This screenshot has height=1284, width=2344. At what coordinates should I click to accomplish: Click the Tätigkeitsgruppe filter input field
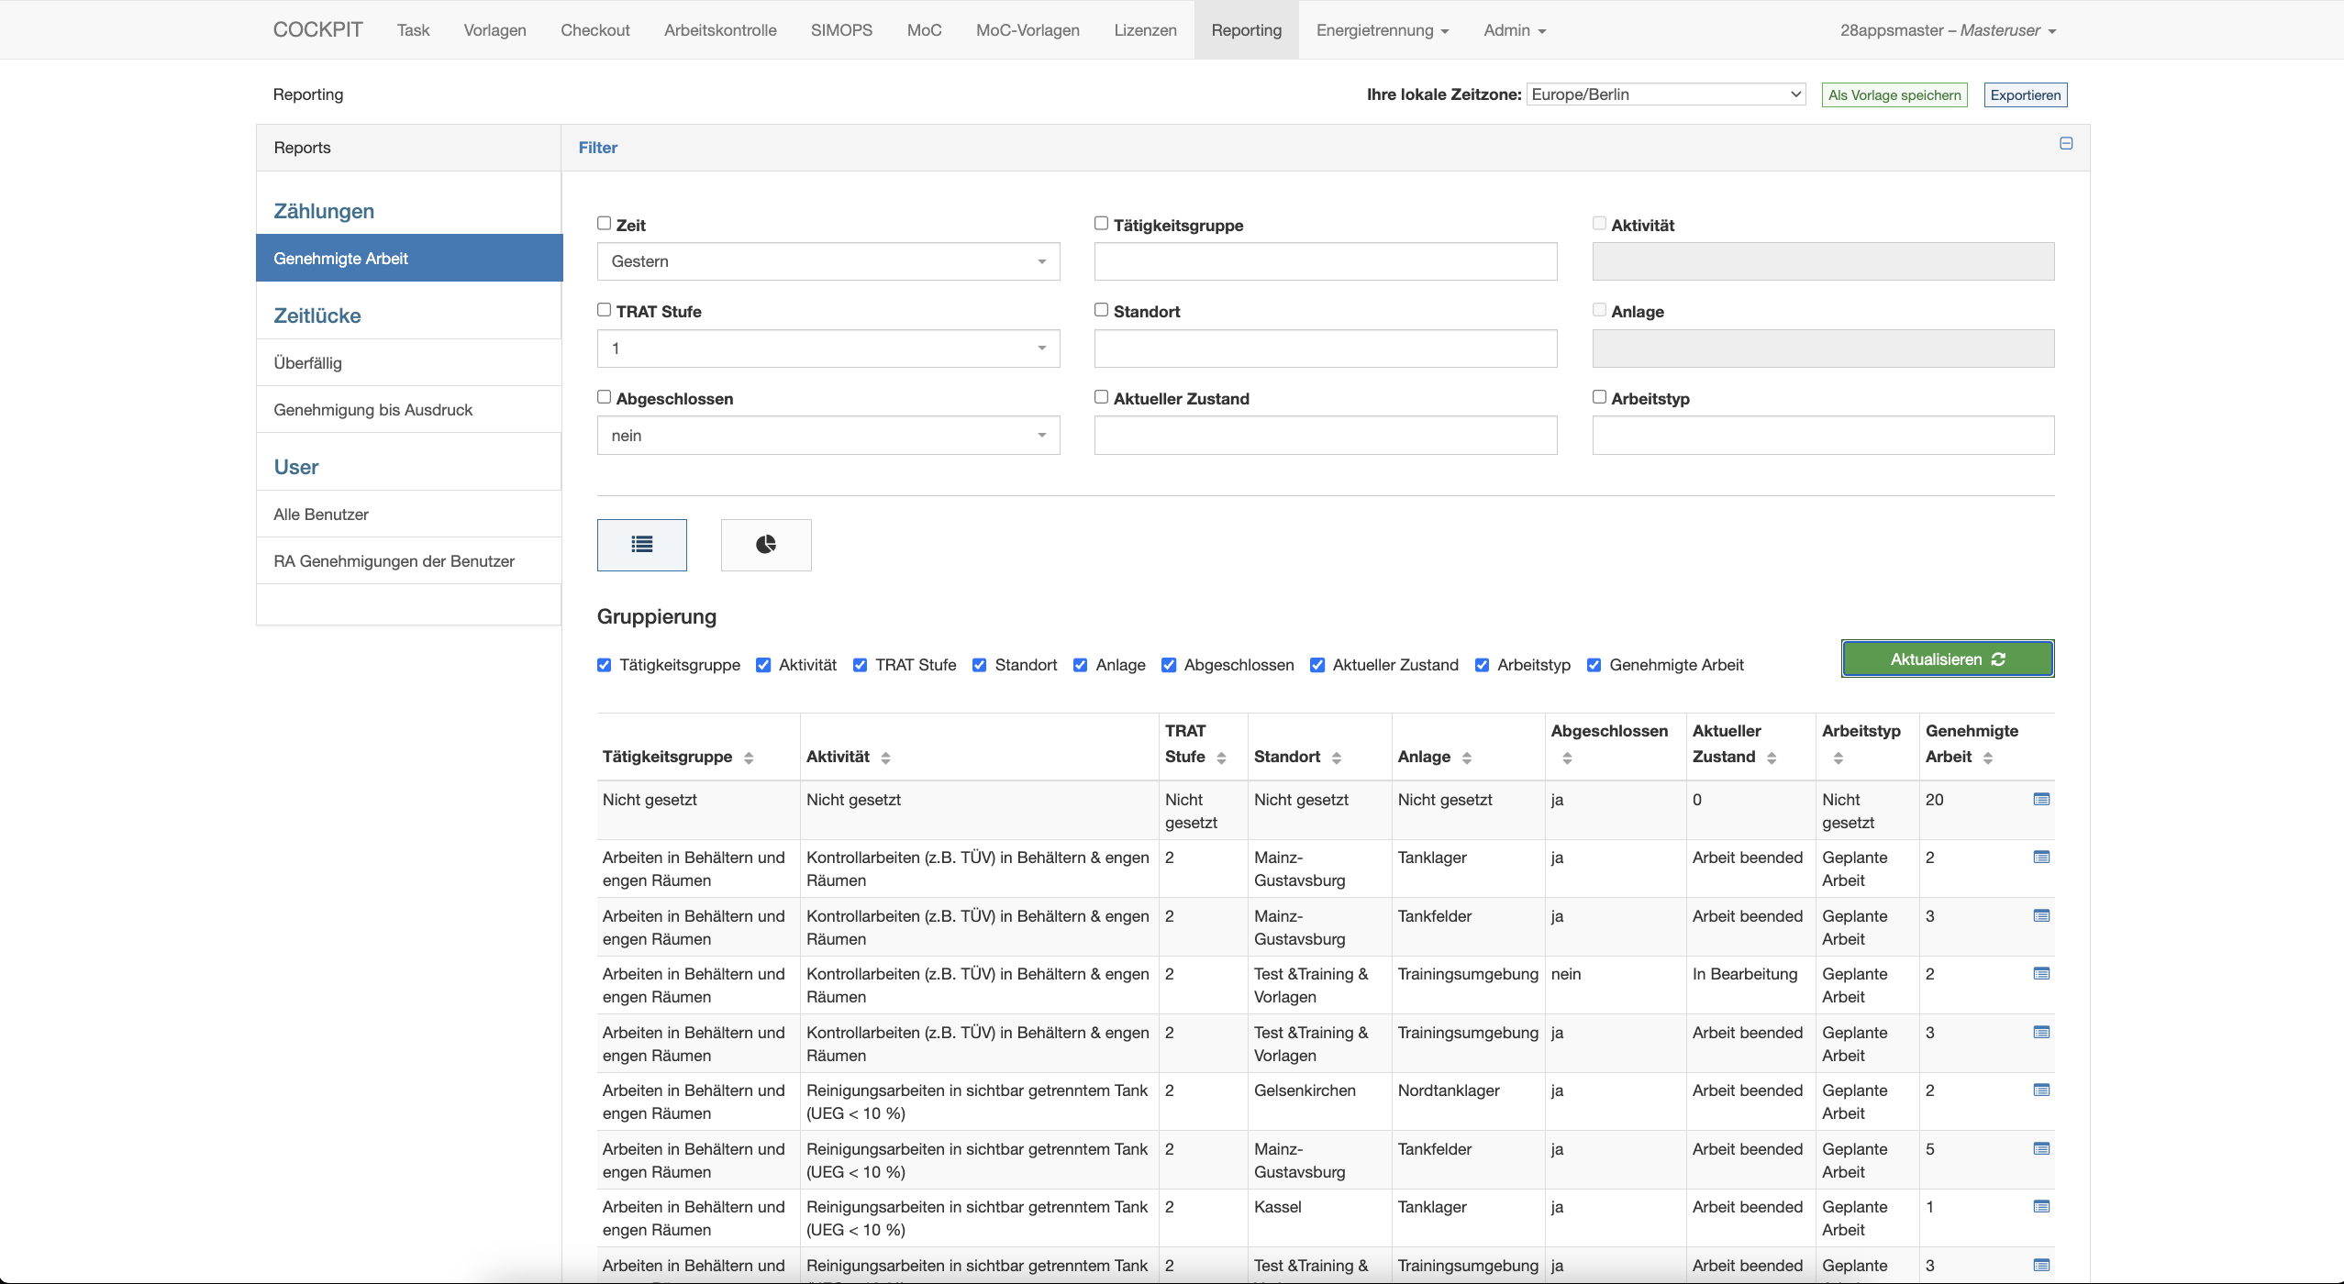coord(1325,261)
